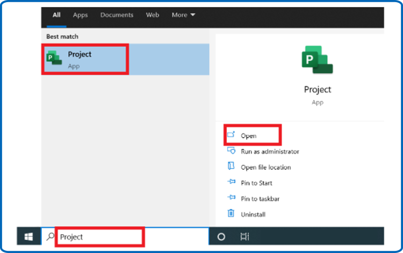Viewport: 403px width, 253px height.
Task: Choose Pin to Start
Action: point(256,183)
